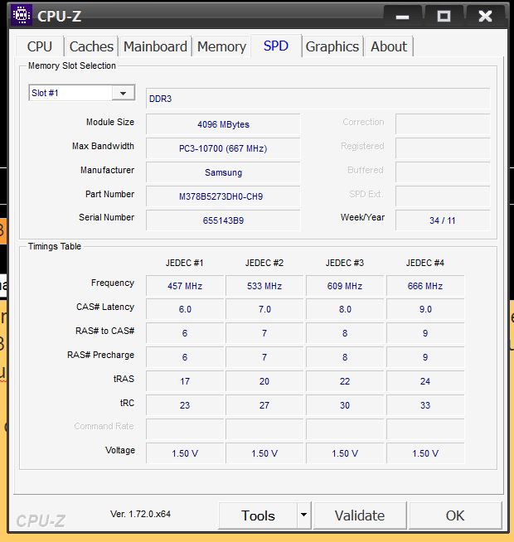The image size is (514, 542).
Task: Click the empty Buffered field
Action: [443, 172]
